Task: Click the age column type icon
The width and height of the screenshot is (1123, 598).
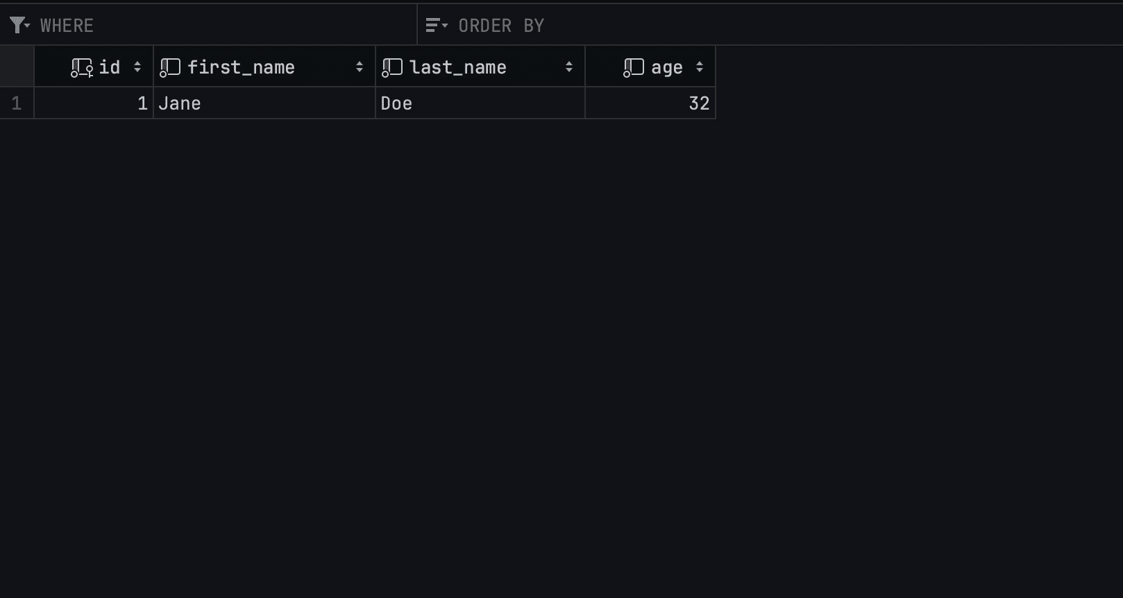Action: click(x=634, y=67)
